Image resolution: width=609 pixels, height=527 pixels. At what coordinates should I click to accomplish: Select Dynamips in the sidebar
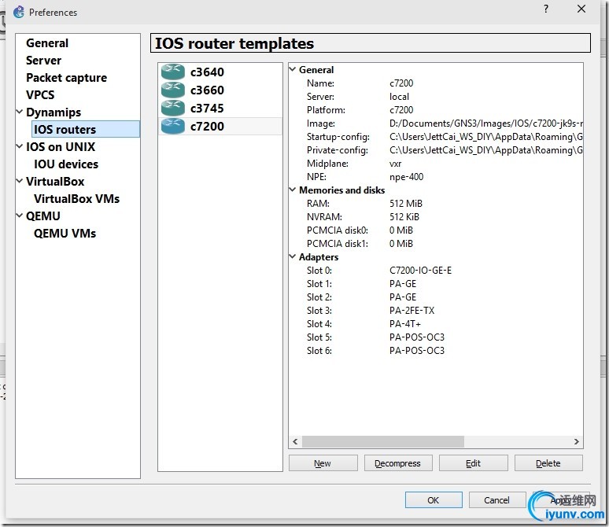point(54,112)
